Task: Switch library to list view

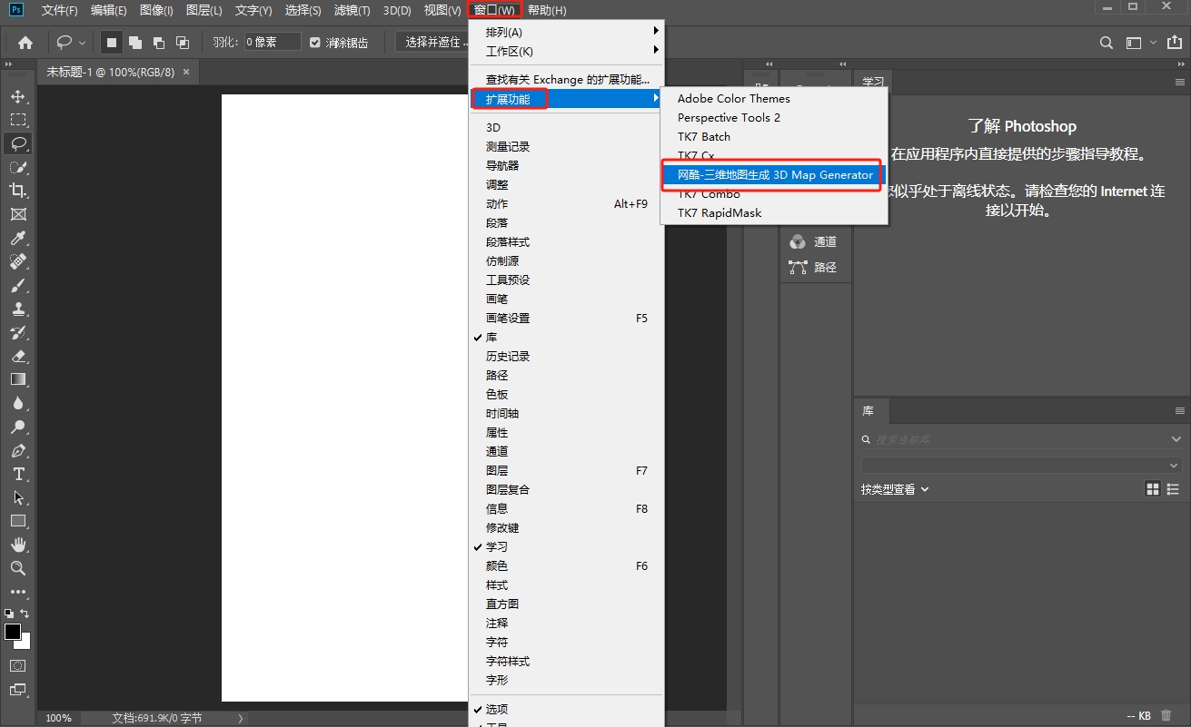Action: (x=1173, y=489)
